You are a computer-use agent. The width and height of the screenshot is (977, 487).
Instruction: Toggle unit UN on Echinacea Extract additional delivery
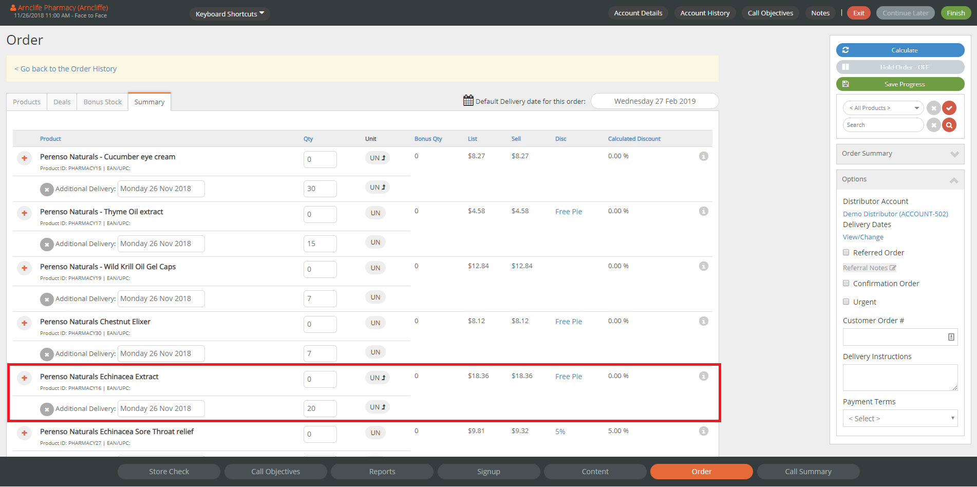pos(378,407)
